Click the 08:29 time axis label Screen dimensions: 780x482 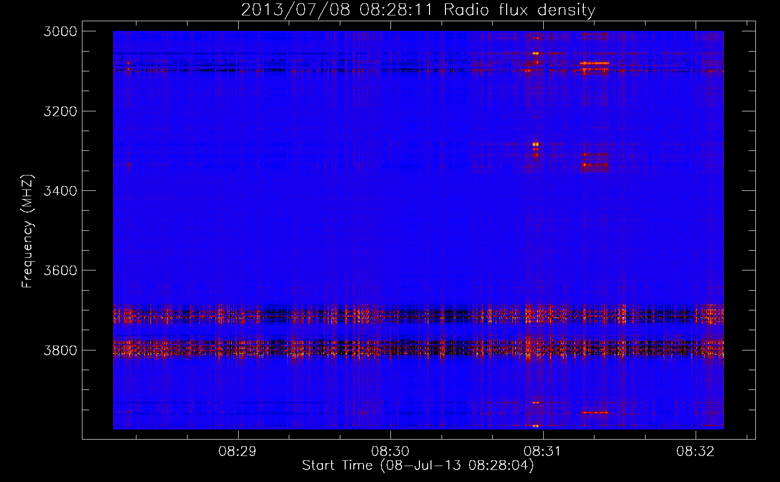237,452
